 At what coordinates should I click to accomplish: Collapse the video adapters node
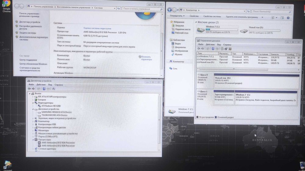33,103
